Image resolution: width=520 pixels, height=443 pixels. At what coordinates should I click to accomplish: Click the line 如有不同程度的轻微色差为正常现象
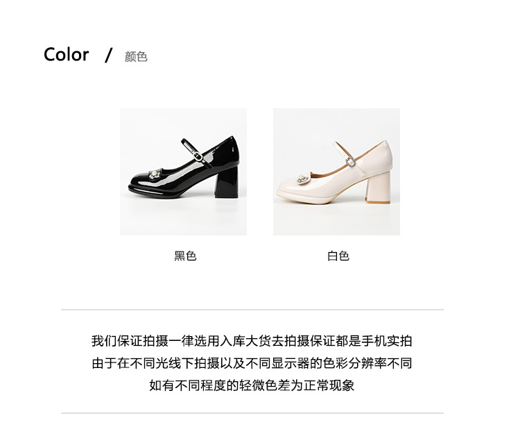click(252, 385)
